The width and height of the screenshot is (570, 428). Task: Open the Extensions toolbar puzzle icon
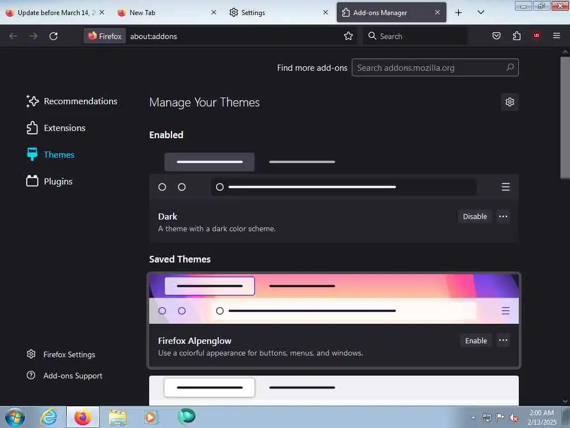click(517, 36)
